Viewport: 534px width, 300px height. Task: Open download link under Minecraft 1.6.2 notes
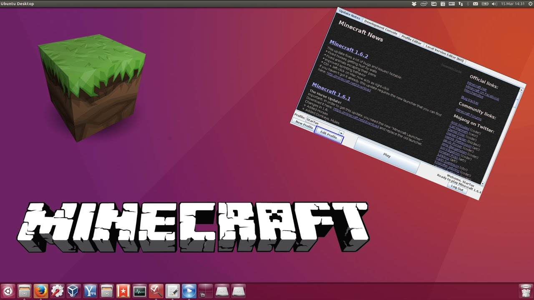click(348, 82)
